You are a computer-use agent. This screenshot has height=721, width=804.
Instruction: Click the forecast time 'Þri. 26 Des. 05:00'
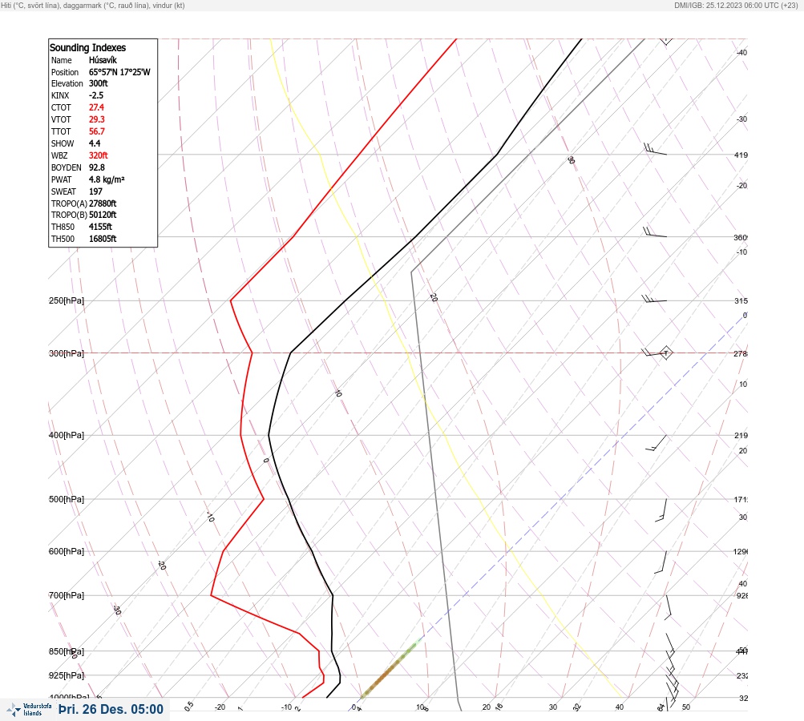pos(111,709)
